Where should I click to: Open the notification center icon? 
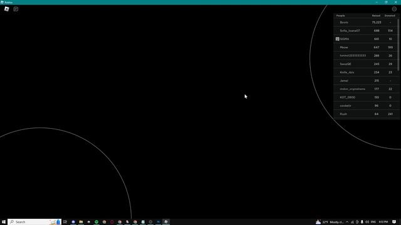(394, 222)
